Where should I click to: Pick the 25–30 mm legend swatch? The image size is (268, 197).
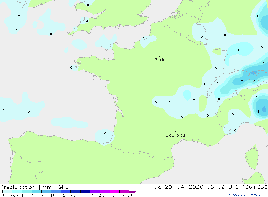(85, 192)
